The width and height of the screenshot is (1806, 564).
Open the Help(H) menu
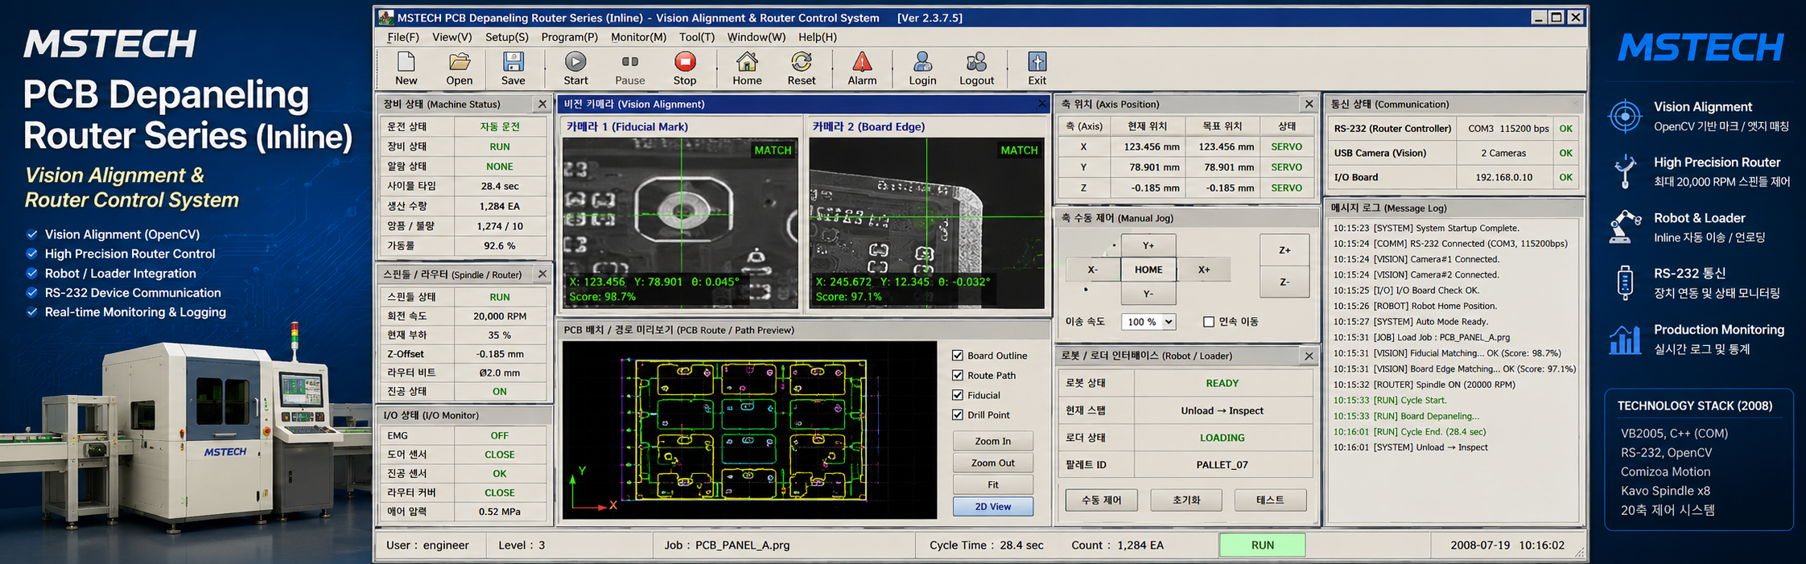[818, 37]
